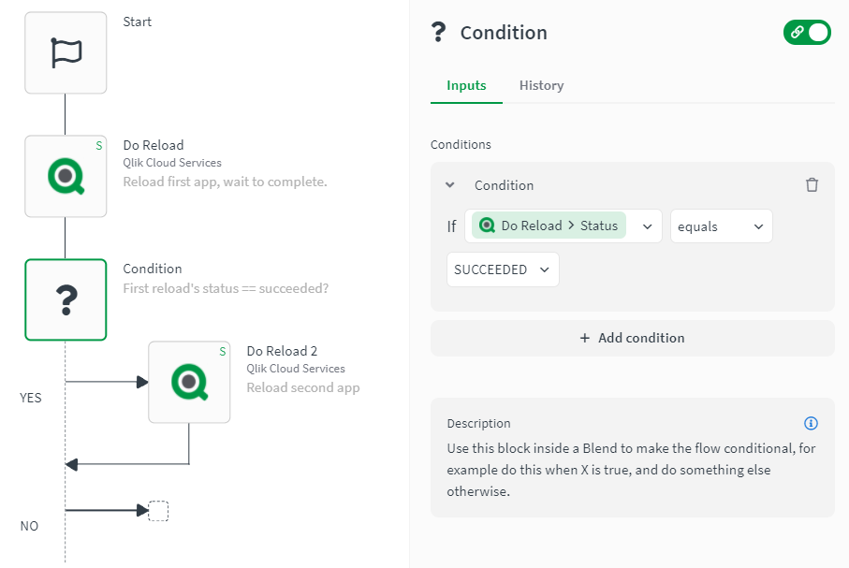This screenshot has height=568, width=849.
Task: Click the Condition header question mark icon
Action: point(438,33)
